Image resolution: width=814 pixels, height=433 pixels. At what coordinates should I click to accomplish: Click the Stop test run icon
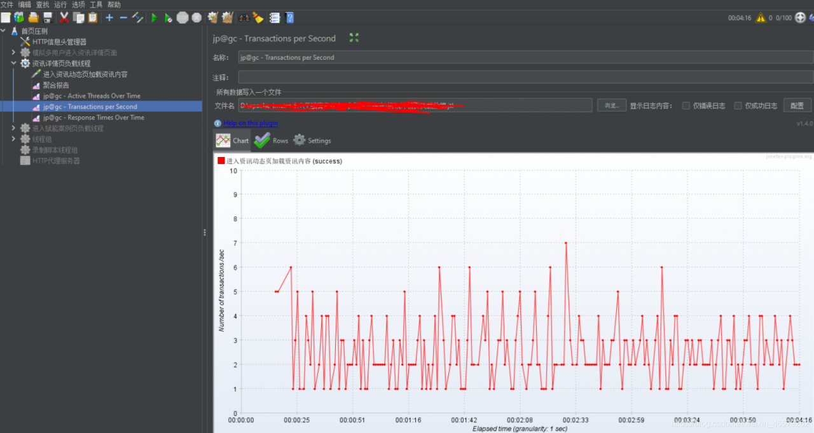tap(183, 18)
